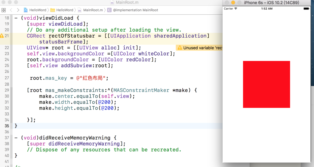Select the HelloWord project in jump bar

tap(35, 10)
